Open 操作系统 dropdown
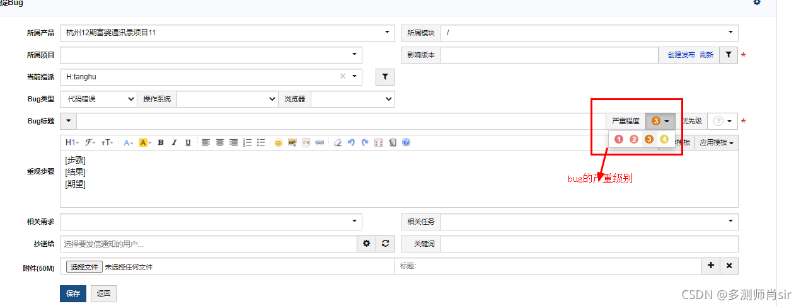Viewport: 801px width, 306px height. tap(228, 99)
